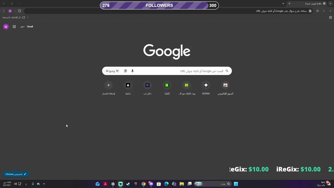334x188 pixels.
Task: Switch the keyboard input language indicator
Action: pos(26,184)
